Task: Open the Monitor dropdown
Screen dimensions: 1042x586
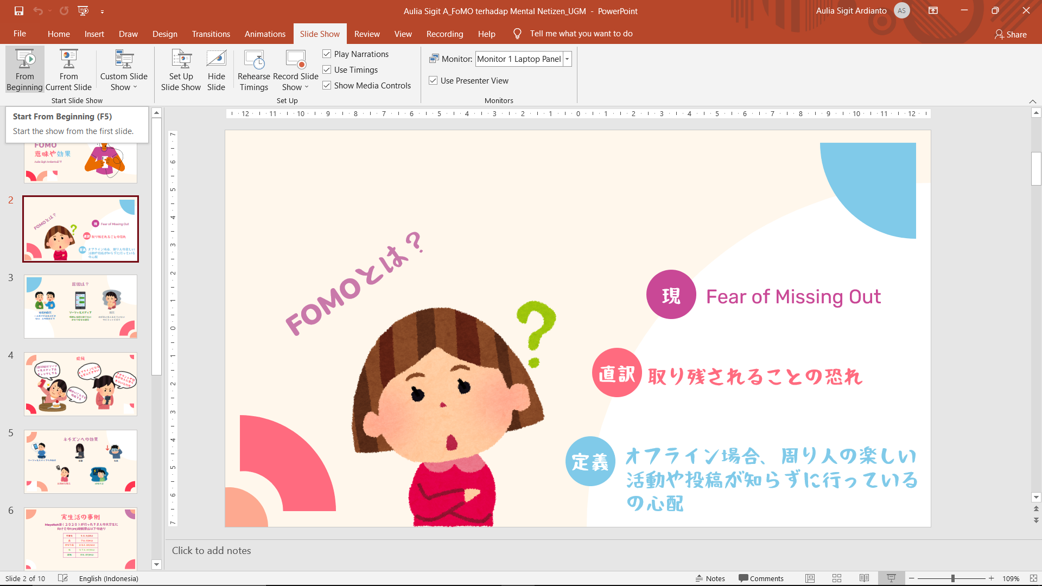Action: point(567,59)
